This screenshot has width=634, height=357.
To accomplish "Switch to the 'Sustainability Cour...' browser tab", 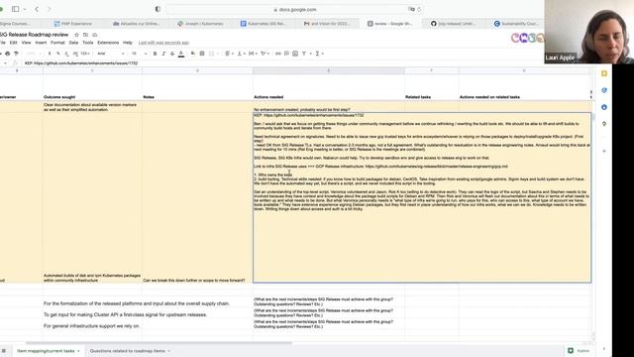I will (x=516, y=24).
